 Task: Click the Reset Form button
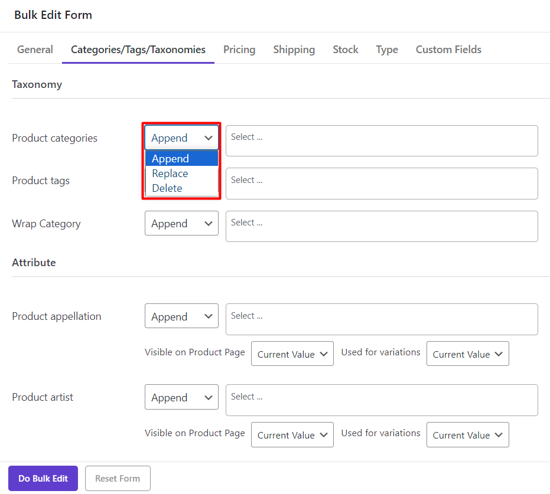[x=118, y=479]
